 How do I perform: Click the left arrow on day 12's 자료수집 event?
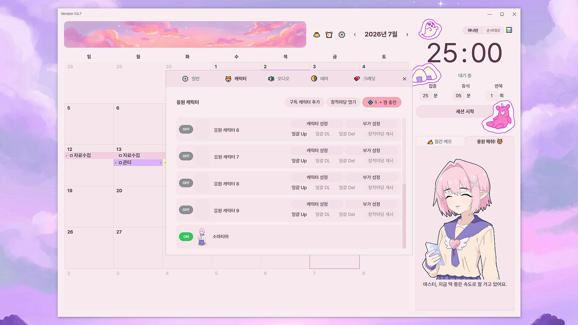click(67, 156)
